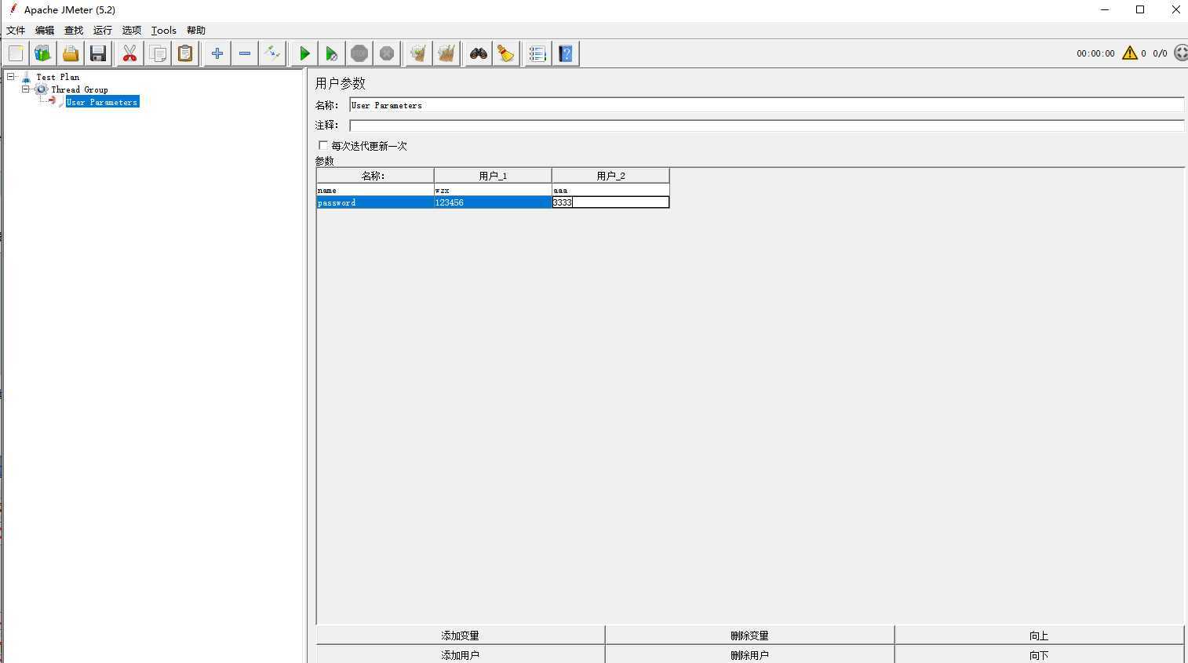This screenshot has height=663, width=1188.
Task: Select Thread Group in the tree
Action: coord(79,89)
